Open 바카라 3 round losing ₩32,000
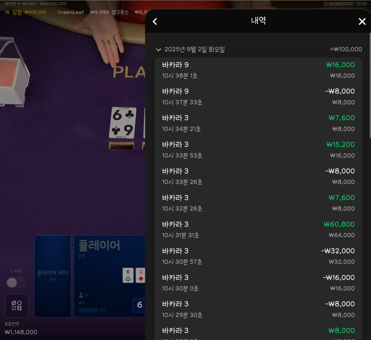 [x=259, y=256]
